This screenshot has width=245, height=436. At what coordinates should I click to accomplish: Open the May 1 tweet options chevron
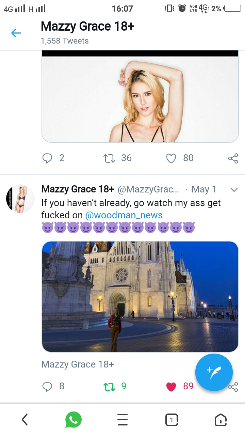coord(234,190)
